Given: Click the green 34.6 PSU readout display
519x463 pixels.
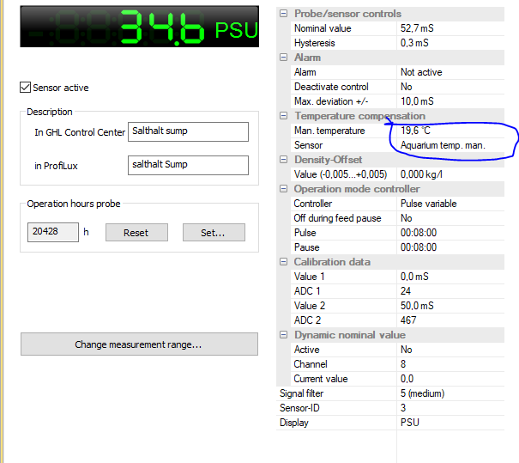Looking at the screenshot, I should [139, 27].
